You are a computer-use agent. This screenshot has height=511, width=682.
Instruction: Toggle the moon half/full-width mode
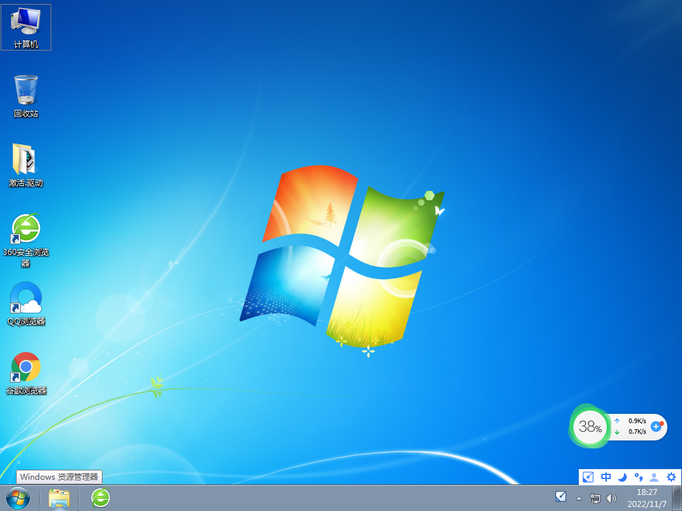point(622,477)
